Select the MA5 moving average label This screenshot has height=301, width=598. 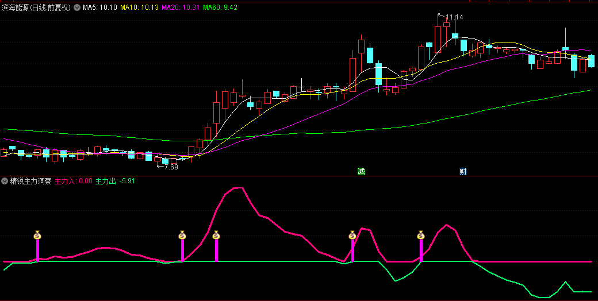coord(100,7)
